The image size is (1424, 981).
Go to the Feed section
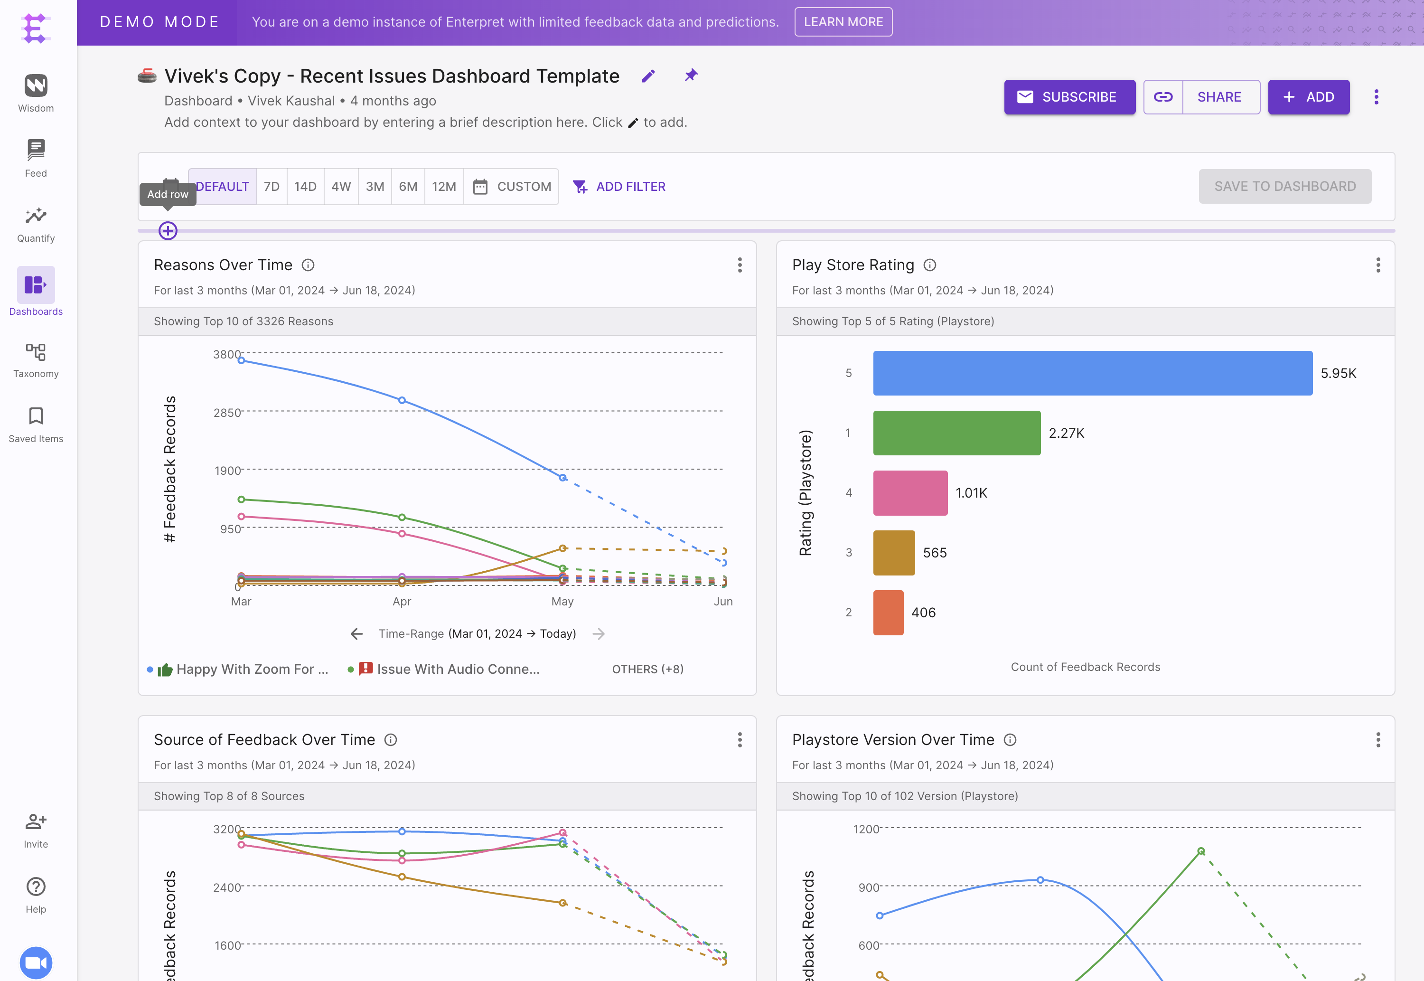pos(36,151)
